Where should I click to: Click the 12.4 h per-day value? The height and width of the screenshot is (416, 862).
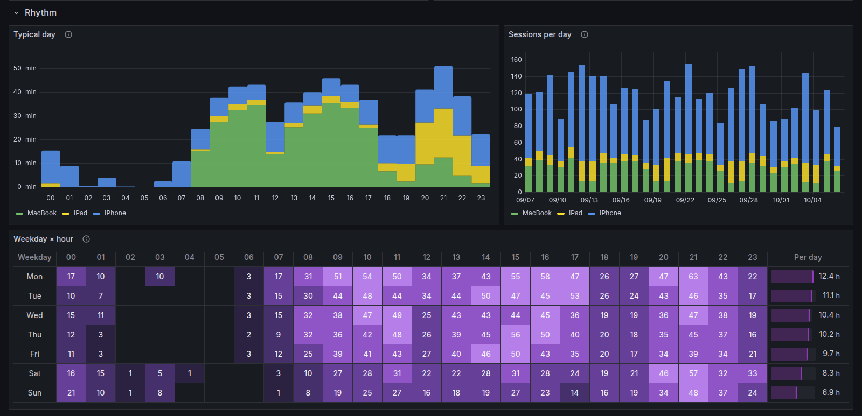[x=829, y=277]
